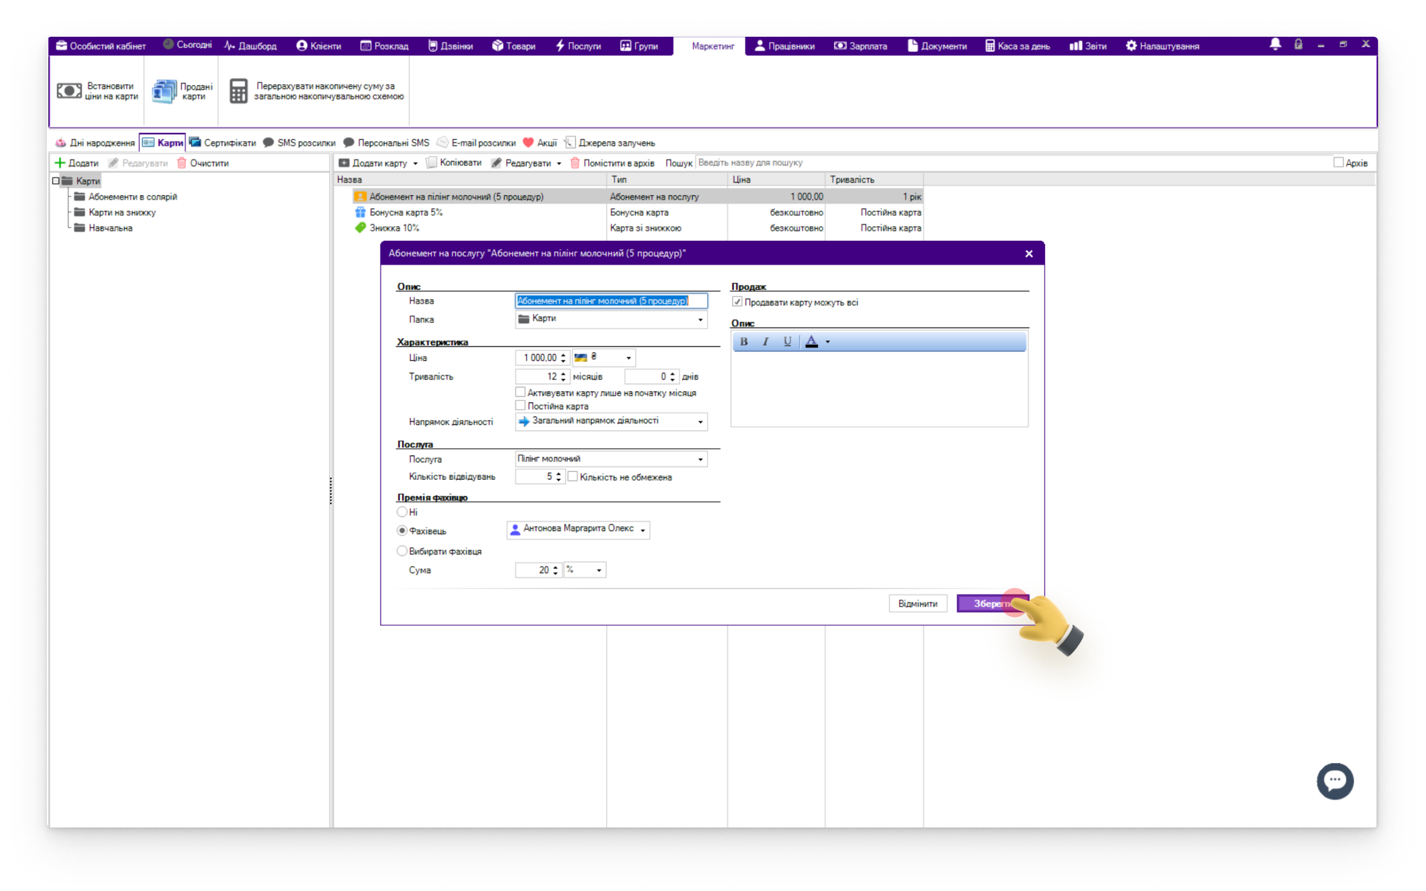Open the currency dropdown next to Ціна
Viewport: 1426px width, 891px height.
[x=629, y=358]
